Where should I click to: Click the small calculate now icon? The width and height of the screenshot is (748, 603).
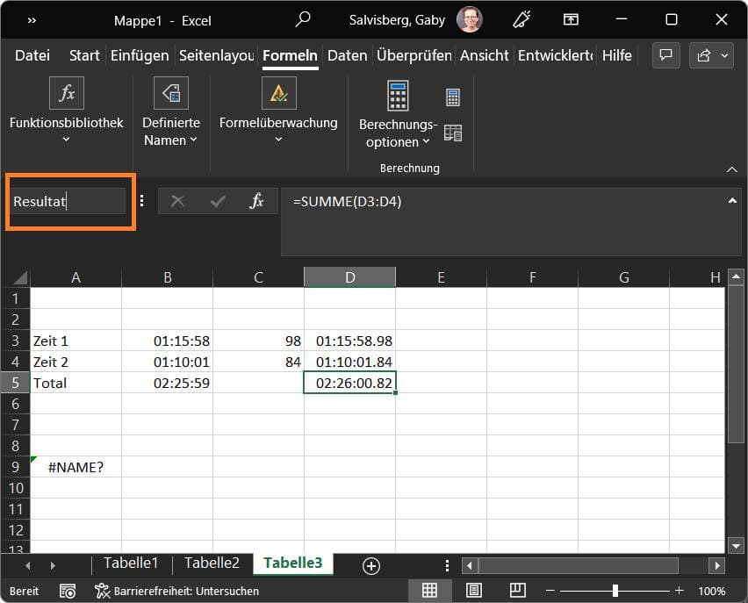pos(453,97)
